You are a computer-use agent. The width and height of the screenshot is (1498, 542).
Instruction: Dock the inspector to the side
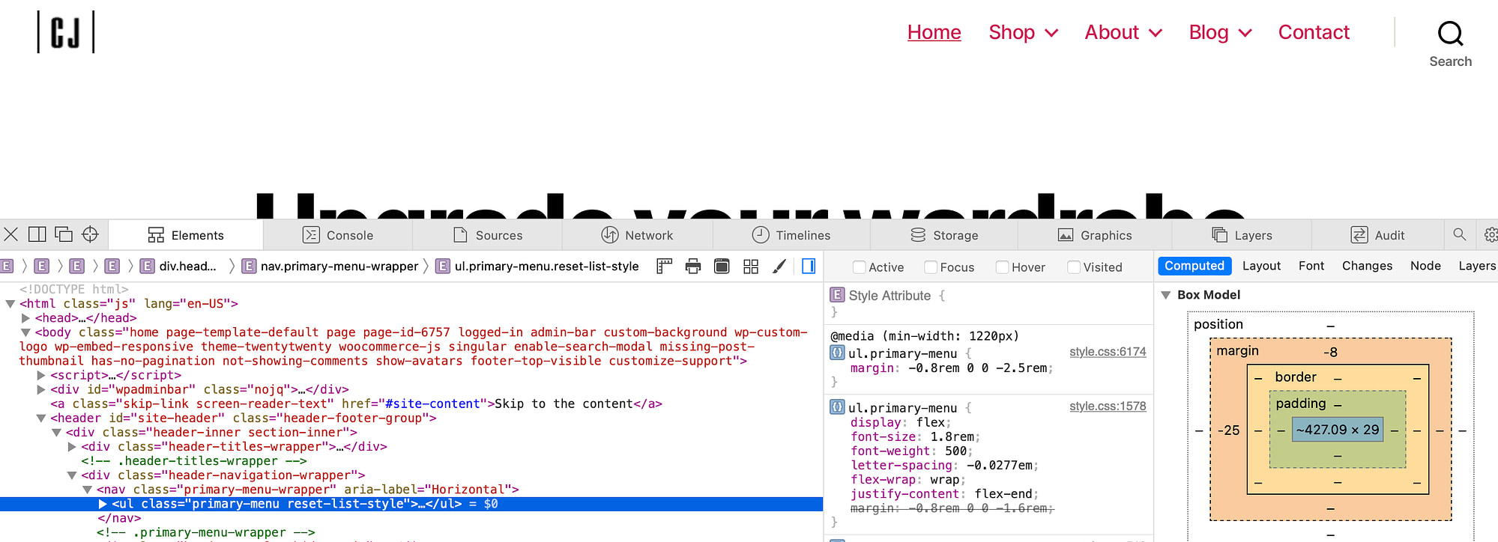pyautogui.click(x=37, y=234)
